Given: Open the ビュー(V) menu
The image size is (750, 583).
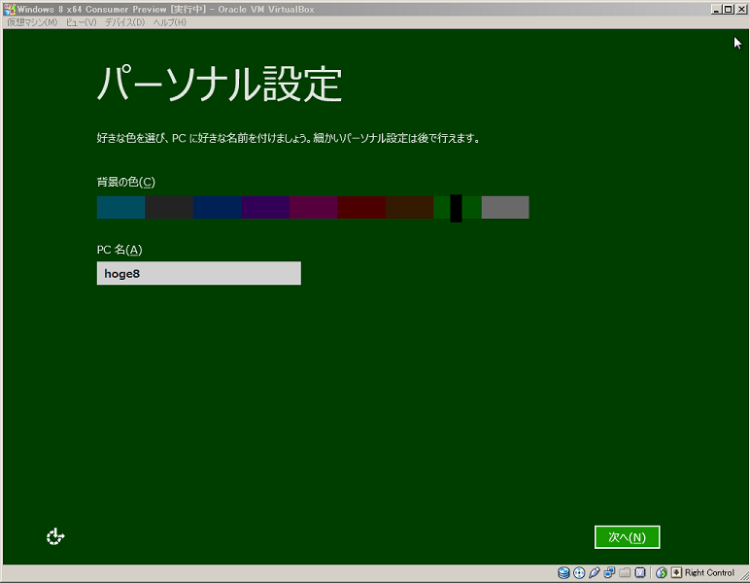Looking at the screenshot, I should click(x=80, y=22).
